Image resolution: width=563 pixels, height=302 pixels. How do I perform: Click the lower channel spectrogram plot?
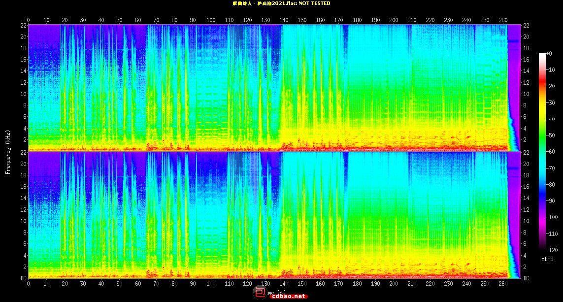pyautogui.click(x=274, y=215)
